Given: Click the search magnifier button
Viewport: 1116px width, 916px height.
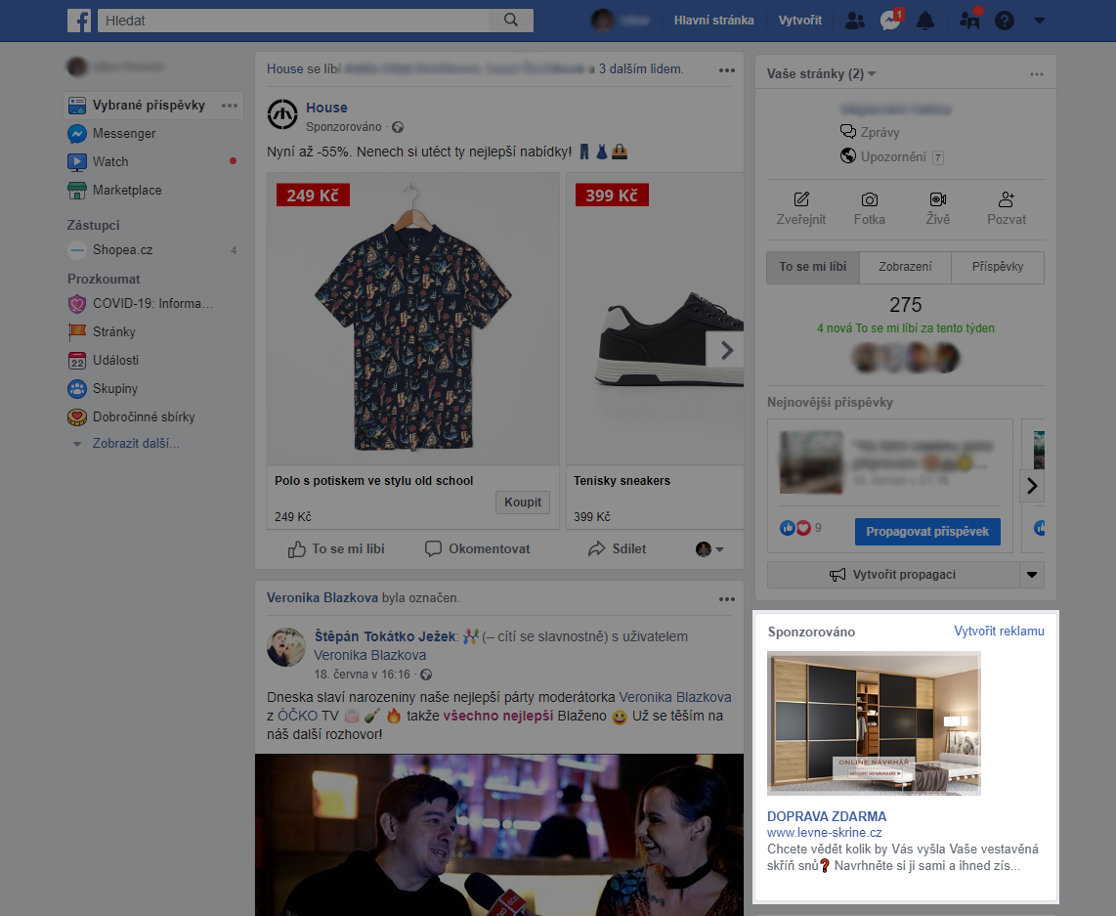Looking at the screenshot, I should [510, 21].
